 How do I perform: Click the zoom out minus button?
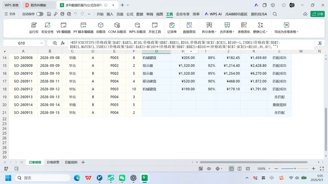(x=276, y=168)
